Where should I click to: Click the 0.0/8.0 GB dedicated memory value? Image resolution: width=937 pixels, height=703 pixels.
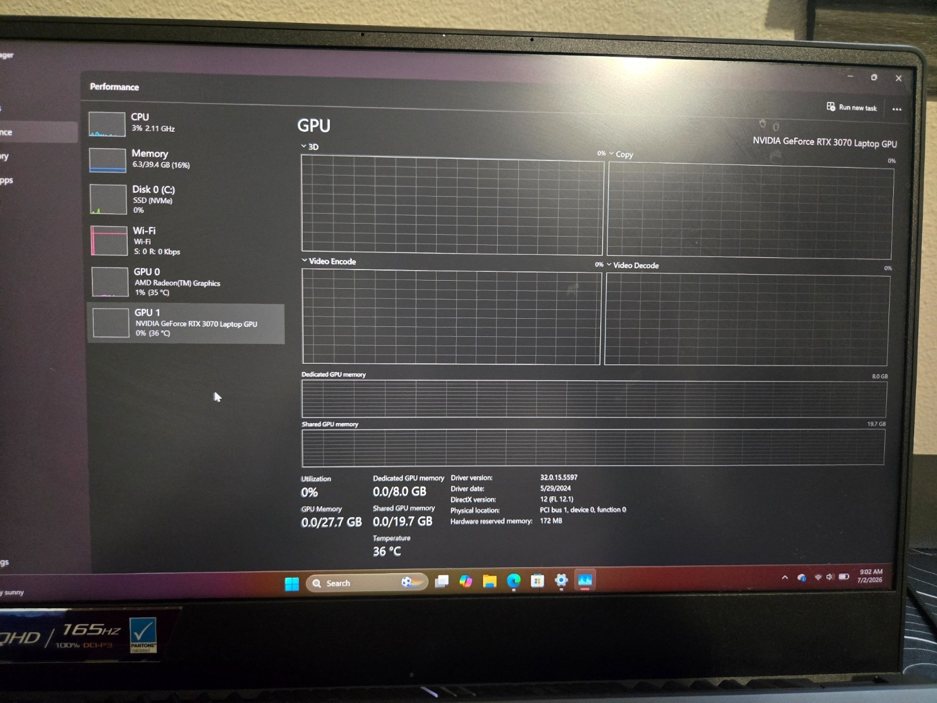click(399, 492)
